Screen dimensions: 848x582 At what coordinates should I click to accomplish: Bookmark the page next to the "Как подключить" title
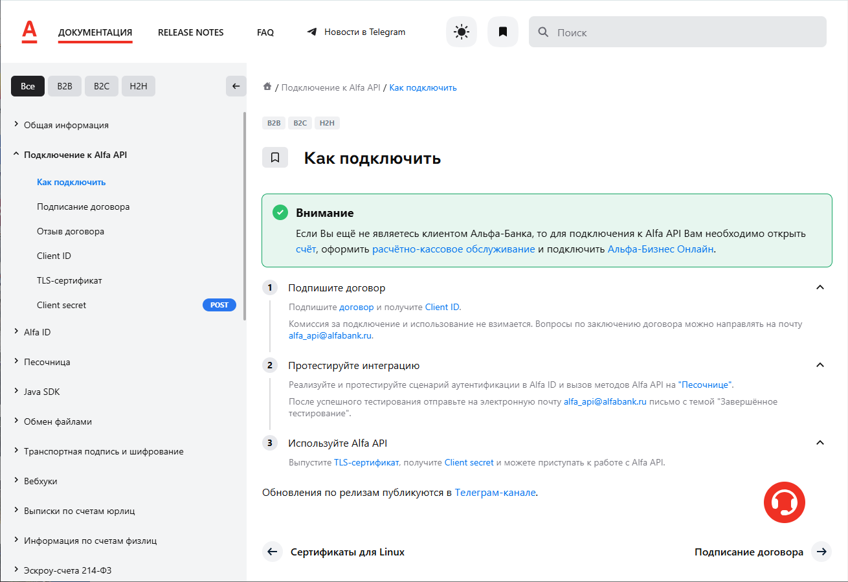(274, 157)
